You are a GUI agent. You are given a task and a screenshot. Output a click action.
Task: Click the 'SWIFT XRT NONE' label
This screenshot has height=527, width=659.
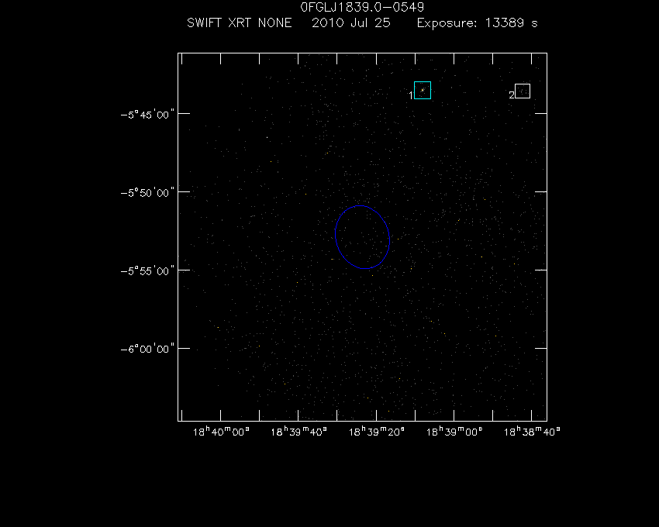(x=239, y=22)
